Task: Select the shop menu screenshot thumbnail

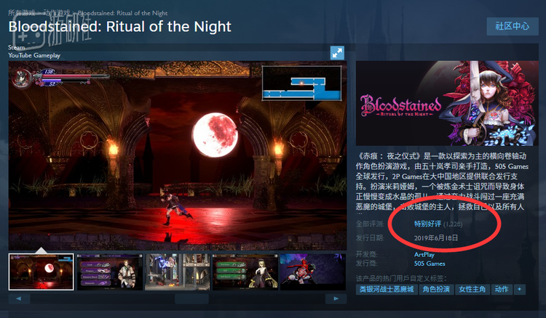Action: click(x=245, y=272)
